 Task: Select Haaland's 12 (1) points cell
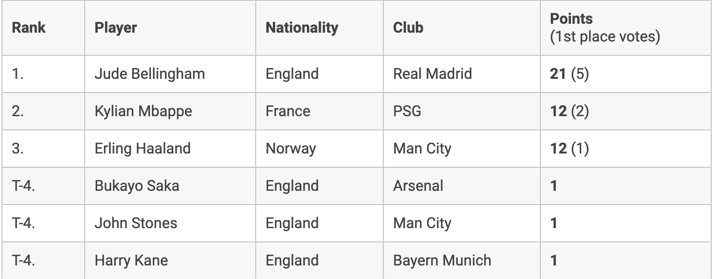569,148
